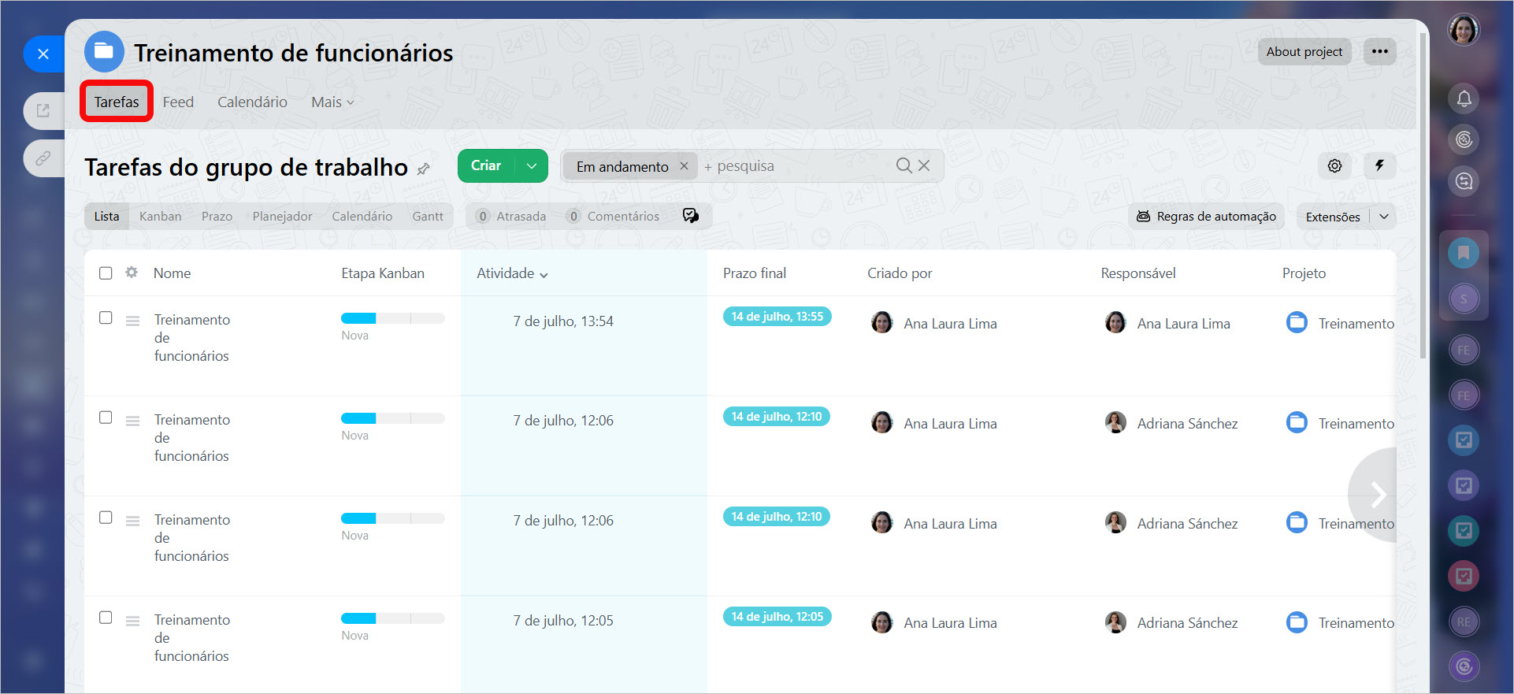Open the Tarefas tab
The image size is (1514, 694).
click(x=117, y=102)
